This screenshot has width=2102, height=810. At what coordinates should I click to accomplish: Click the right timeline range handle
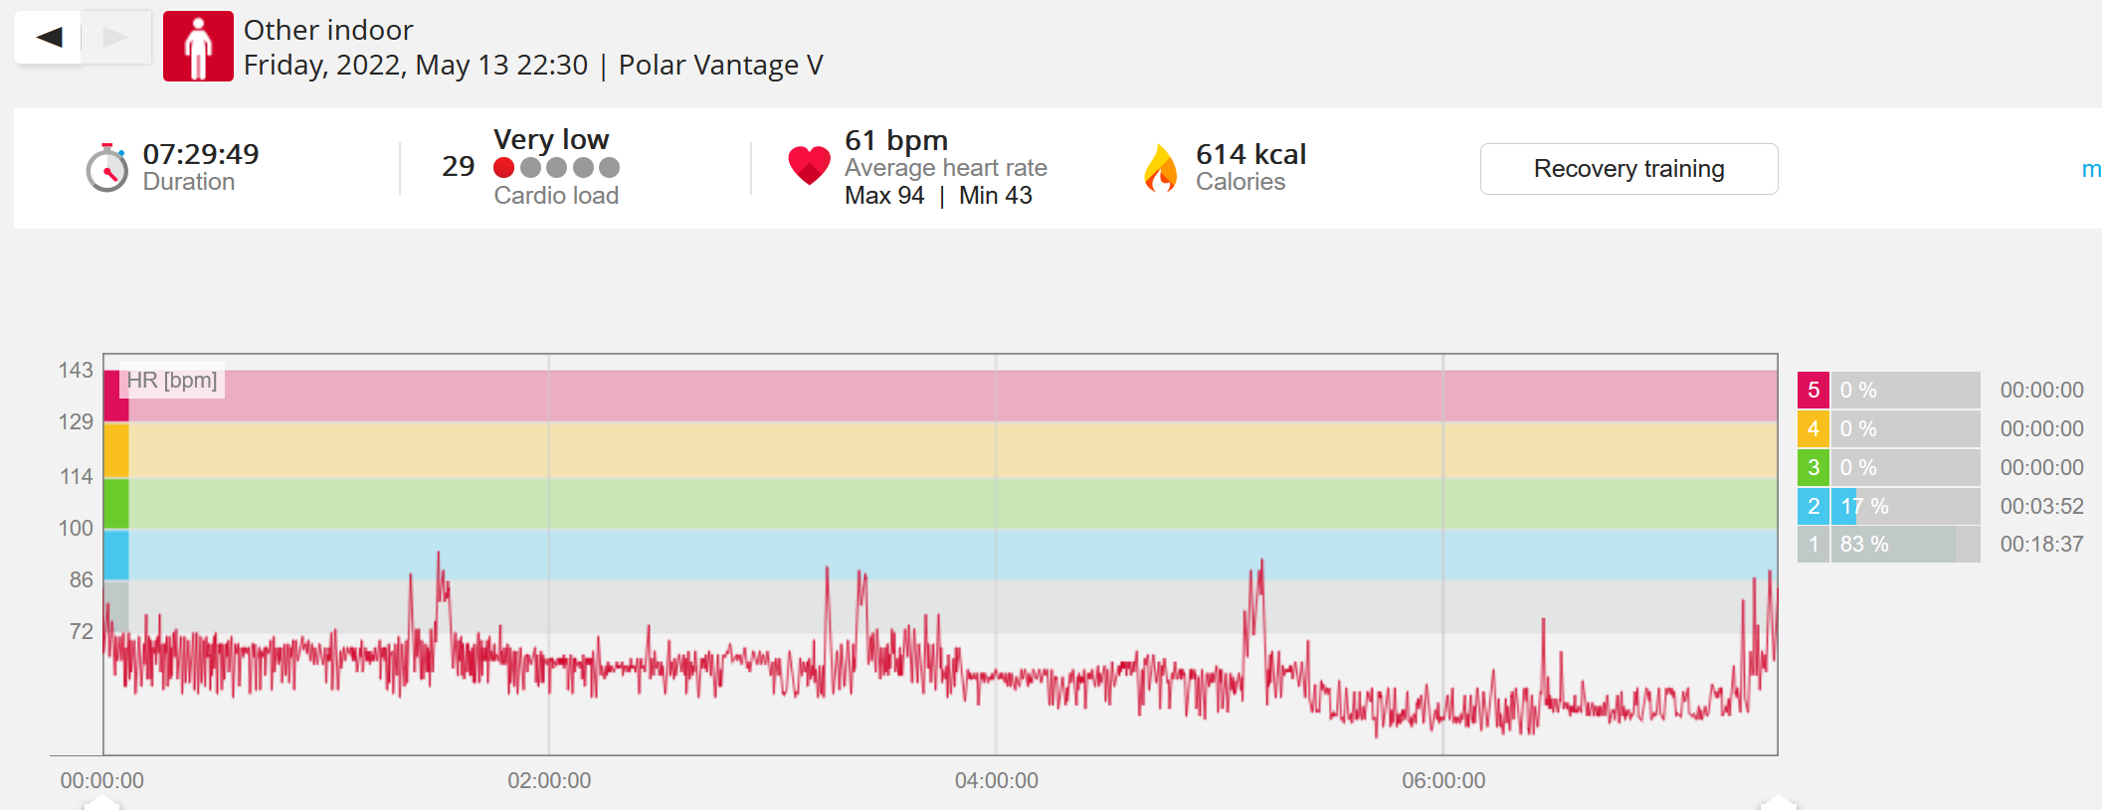(1778, 802)
